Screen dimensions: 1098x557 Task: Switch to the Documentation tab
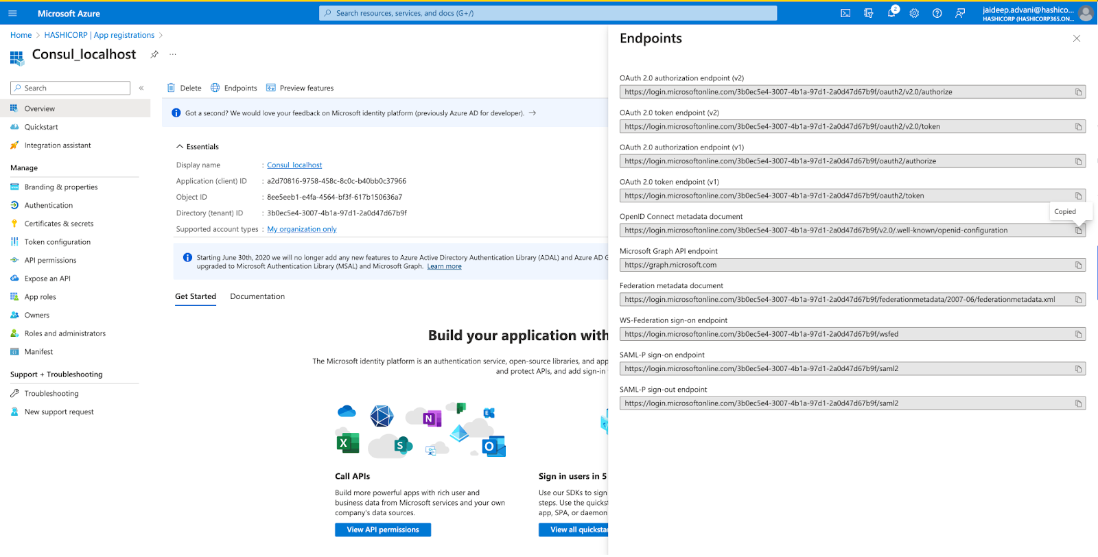click(x=257, y=296)
